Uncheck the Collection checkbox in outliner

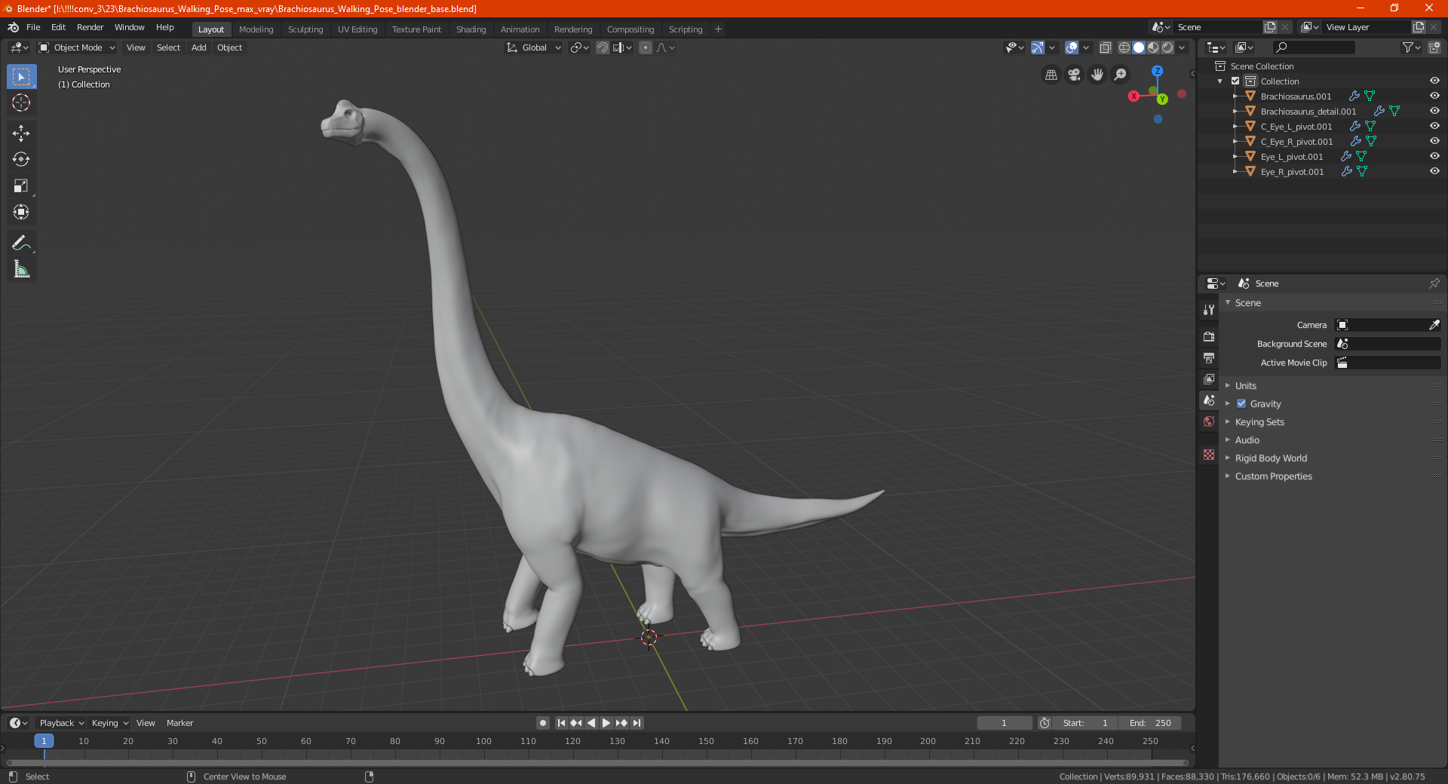(x=1235, y=81)
